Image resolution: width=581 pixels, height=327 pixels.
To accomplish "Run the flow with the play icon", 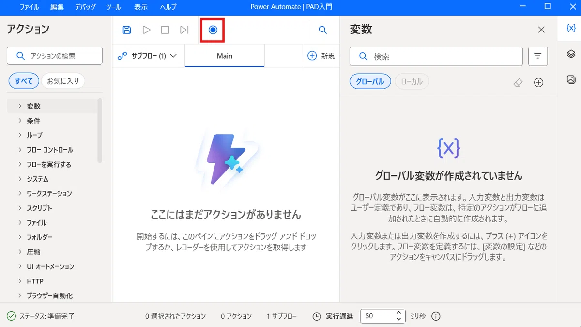I will pos(146,30).
